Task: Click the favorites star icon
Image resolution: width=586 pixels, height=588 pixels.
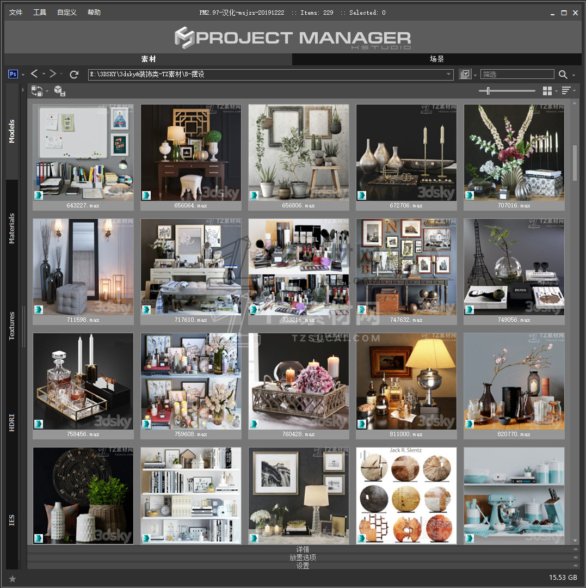Action: pyautogui.click(x=13, y=579)
